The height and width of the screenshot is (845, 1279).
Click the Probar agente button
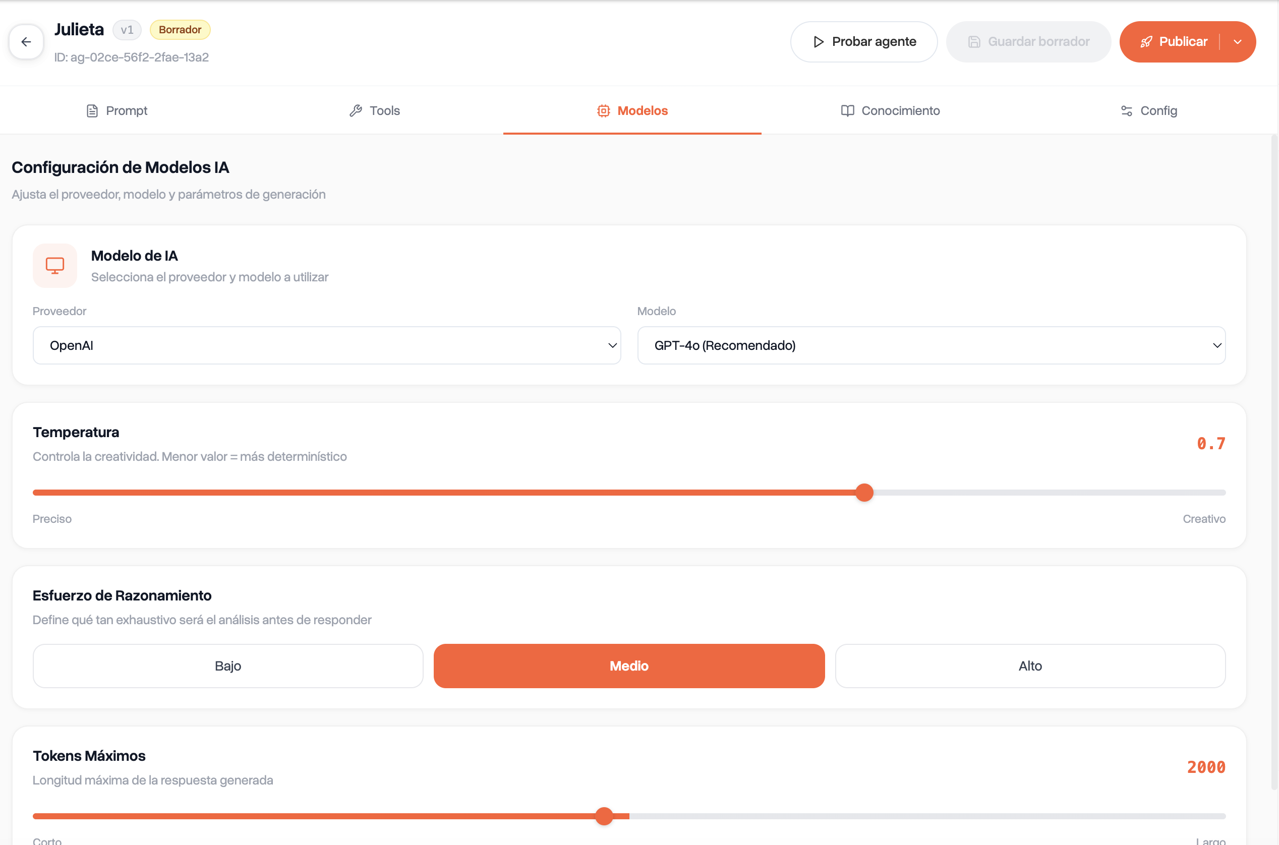point(864,41)
